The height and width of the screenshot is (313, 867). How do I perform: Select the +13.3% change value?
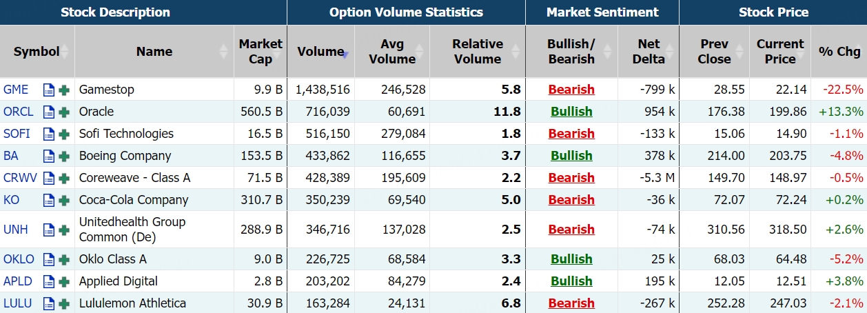841,112
